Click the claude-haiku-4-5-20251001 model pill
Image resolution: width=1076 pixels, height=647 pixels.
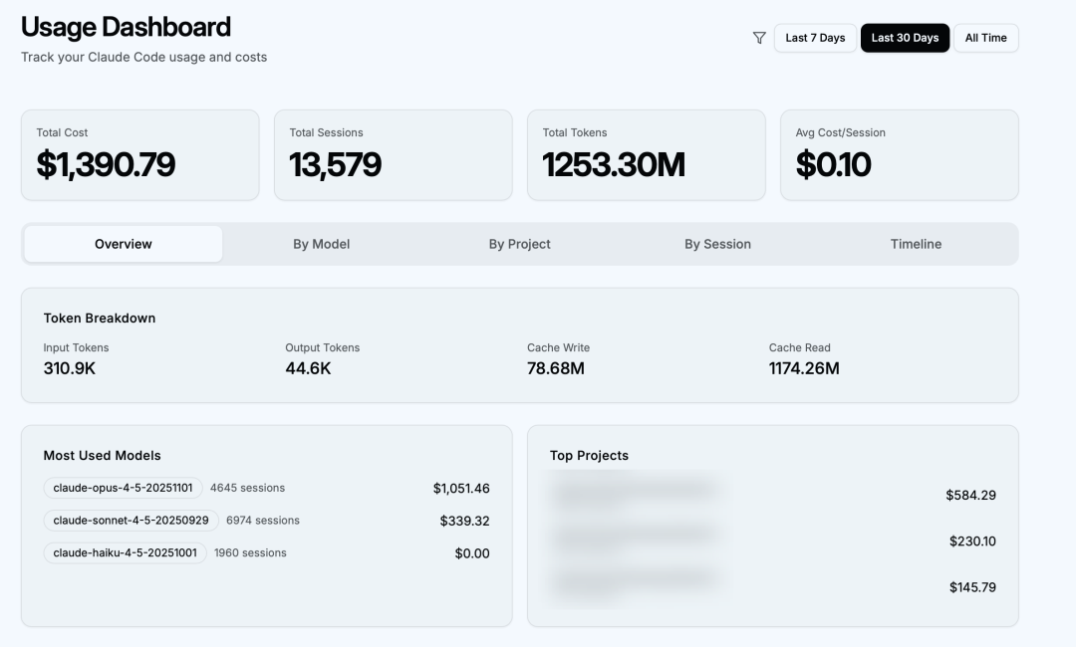123,552
